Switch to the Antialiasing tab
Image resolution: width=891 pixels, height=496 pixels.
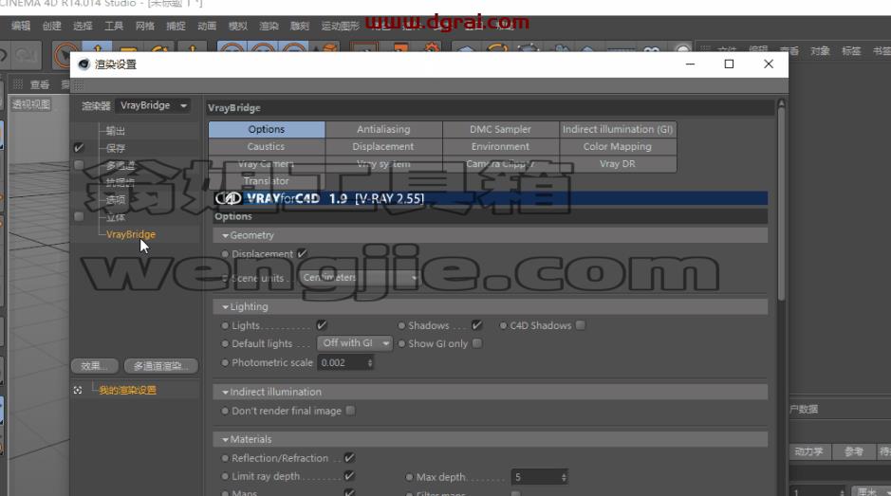(x=383, y=130)
